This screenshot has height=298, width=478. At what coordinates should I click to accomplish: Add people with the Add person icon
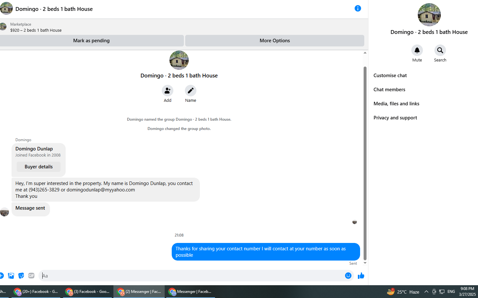point(168,91)
